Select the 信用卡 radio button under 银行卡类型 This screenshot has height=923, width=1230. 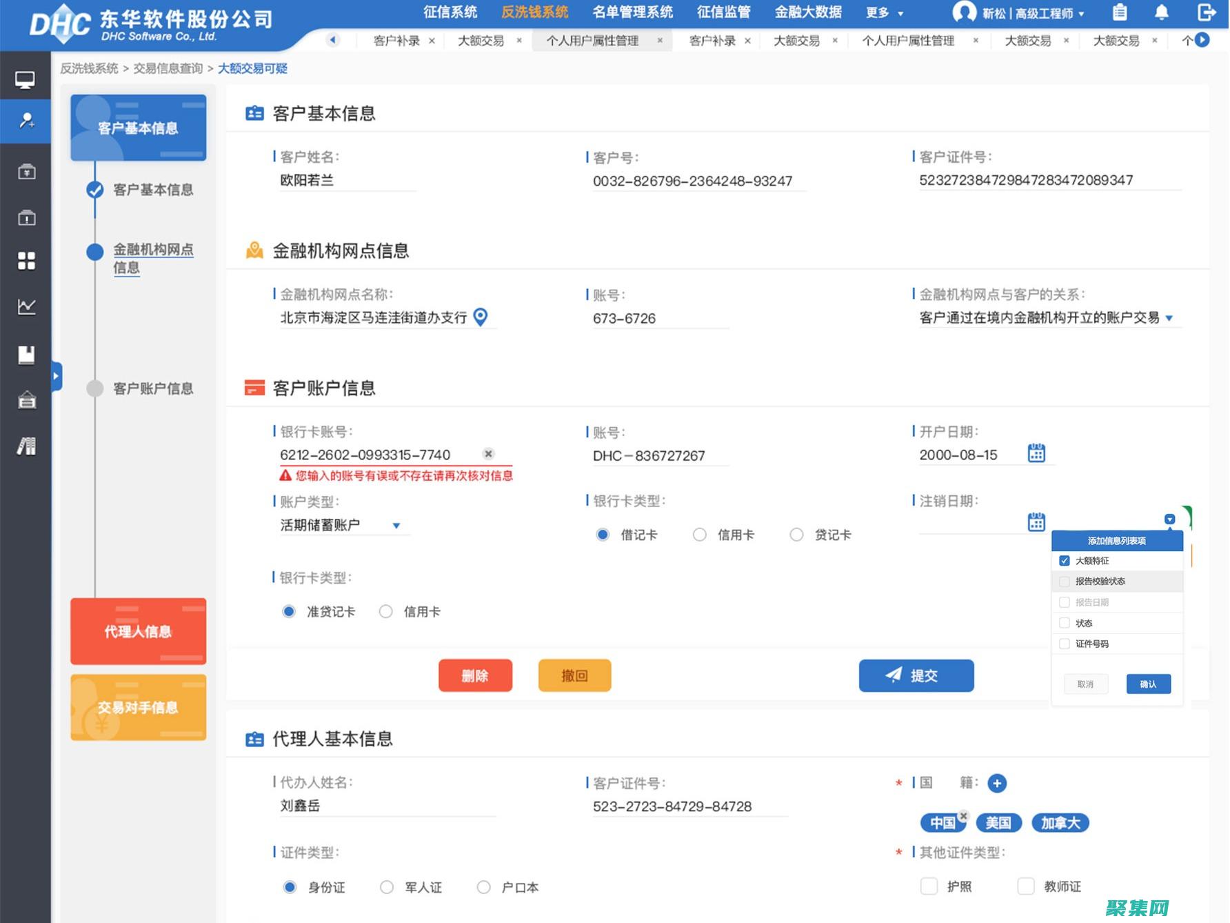tap(700, 535)
